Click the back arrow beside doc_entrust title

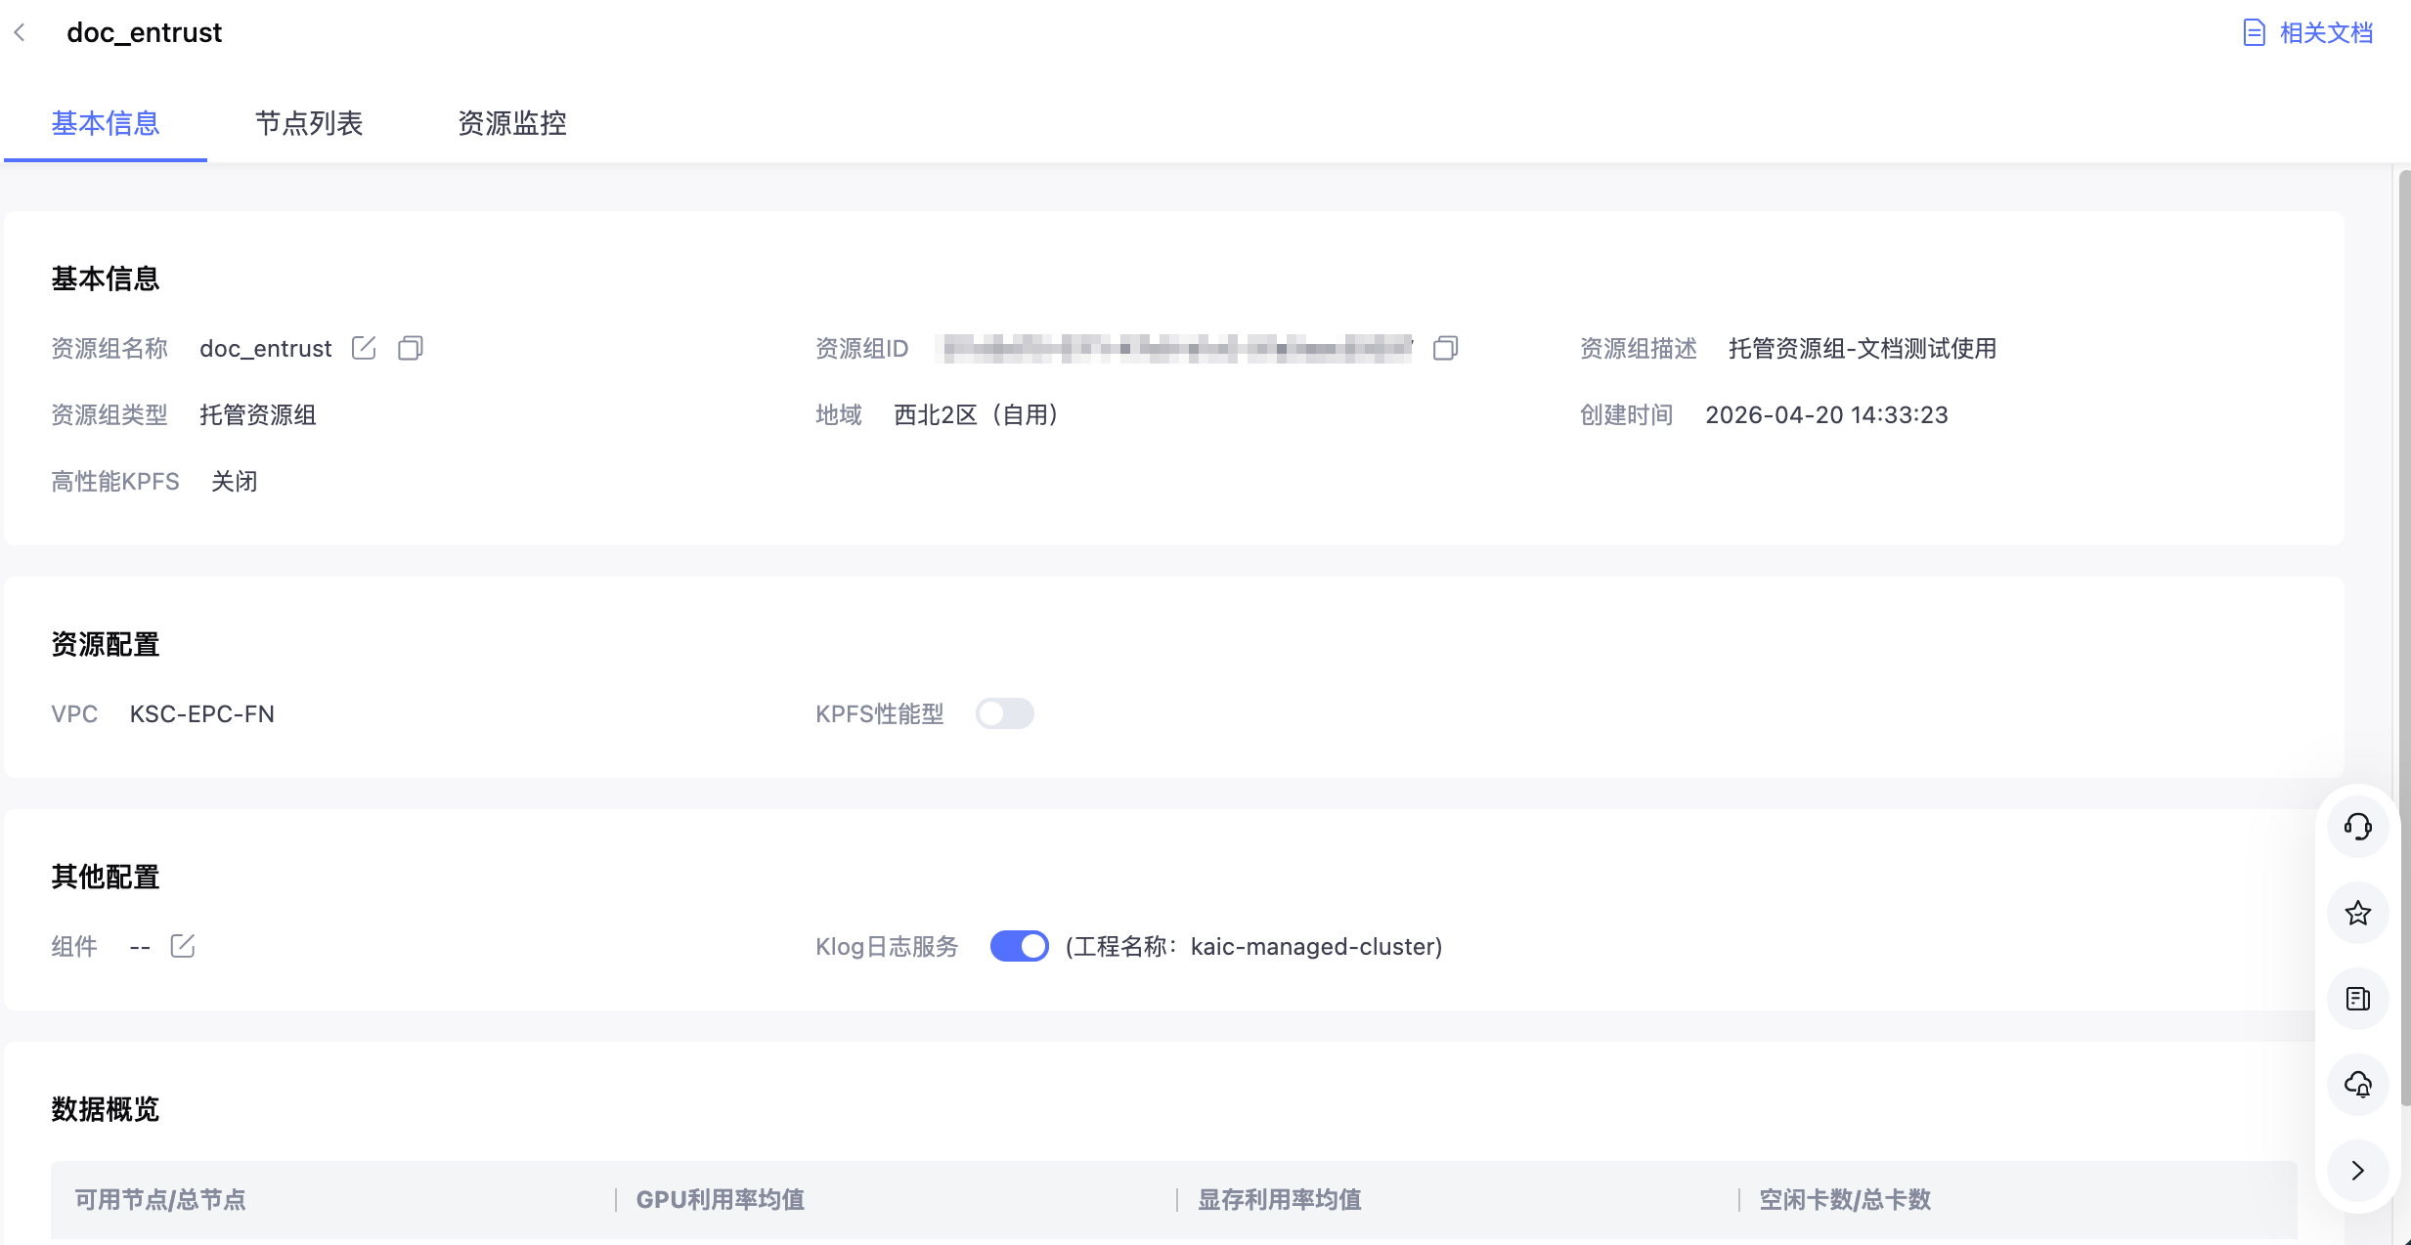(x=20, y=33)
